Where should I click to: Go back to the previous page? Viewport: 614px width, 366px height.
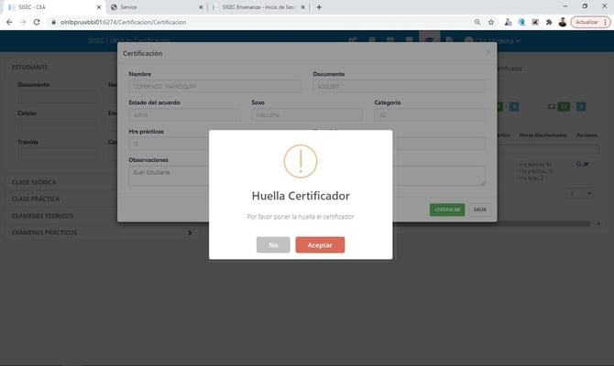(x=8, y=21)
